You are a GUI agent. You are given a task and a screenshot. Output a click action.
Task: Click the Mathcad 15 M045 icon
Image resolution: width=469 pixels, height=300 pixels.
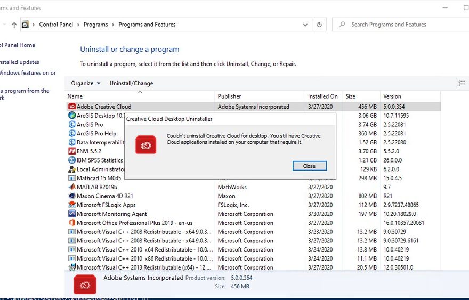point(72,179)
